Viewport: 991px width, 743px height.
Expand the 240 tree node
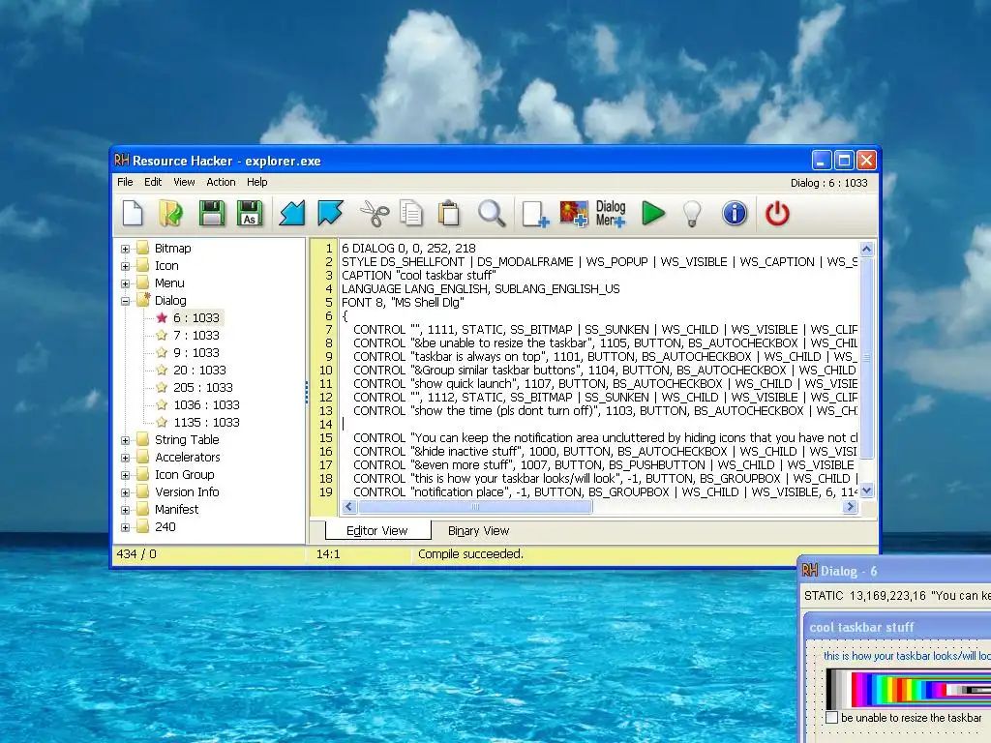click(125, 527)
